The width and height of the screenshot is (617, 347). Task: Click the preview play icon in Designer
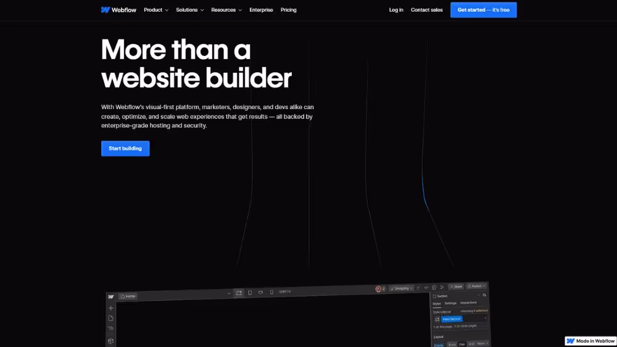(x=442, y=287)
